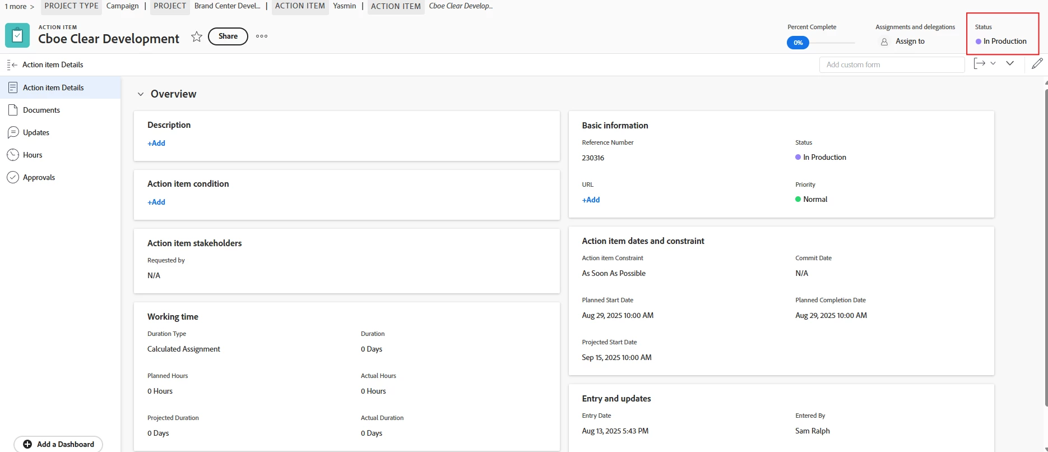Favorite this action item with the star
Image resolution: width=1048 pixels, height=452 pixels.
pyautogui.click(x=196, y=36)
